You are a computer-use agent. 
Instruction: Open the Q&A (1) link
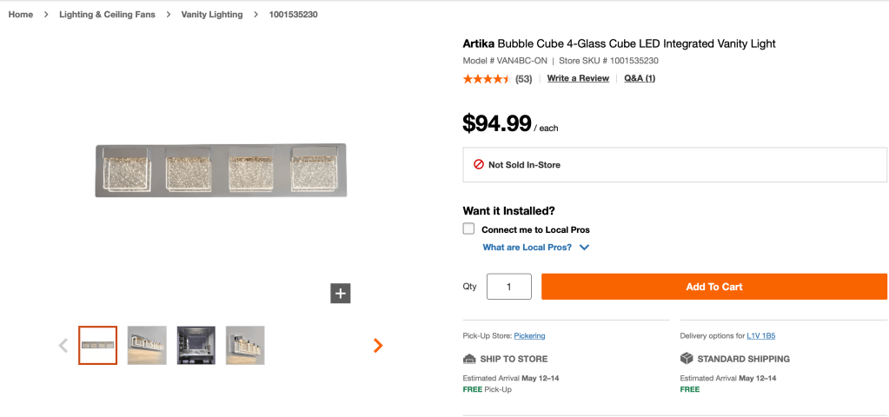coord(640,79)
